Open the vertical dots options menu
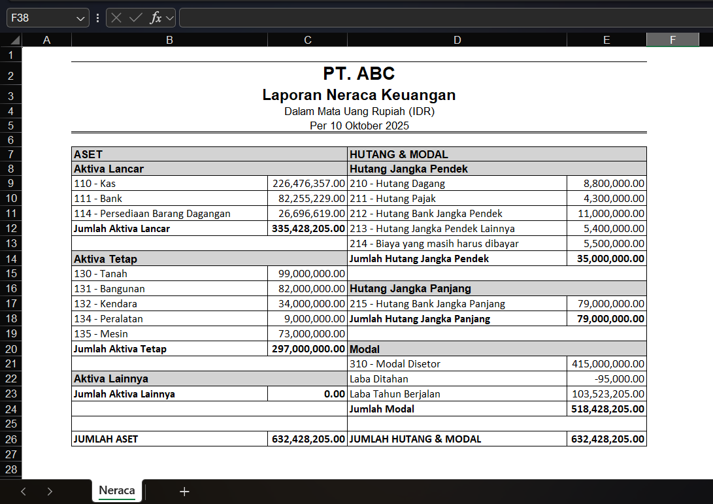713x504 pixels. [97, 18]
